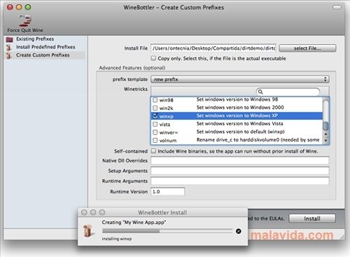Click the Runtime Arguments field
350x257 pixels.
[x=240, y=181]
